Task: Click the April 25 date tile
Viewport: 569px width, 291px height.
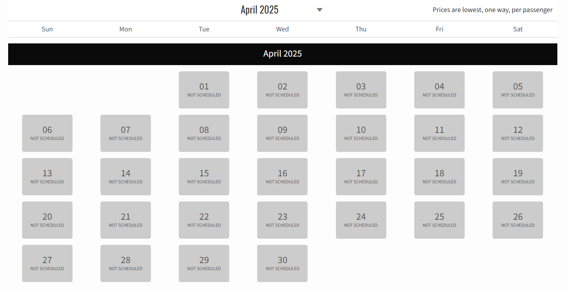Action: coord(439,220)
